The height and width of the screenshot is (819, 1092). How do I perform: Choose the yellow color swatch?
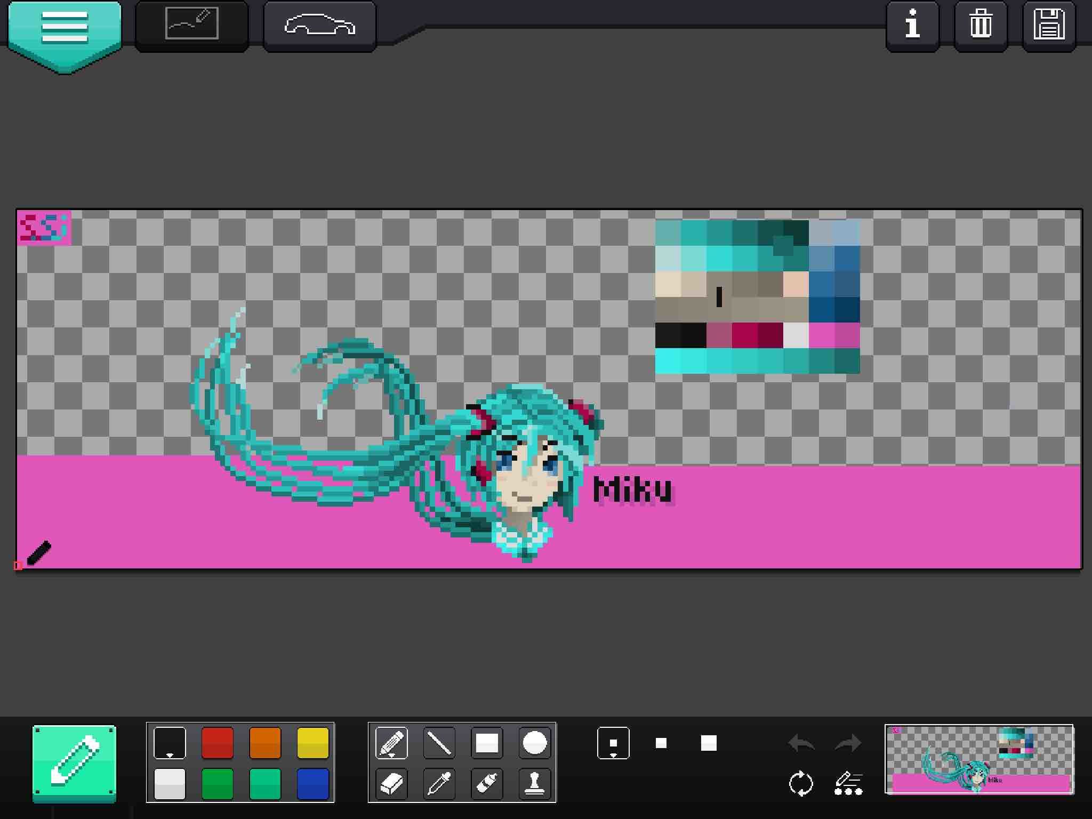313,742
